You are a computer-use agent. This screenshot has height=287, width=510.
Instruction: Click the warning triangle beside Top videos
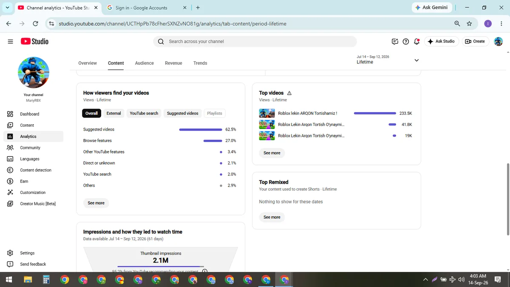click(289, 93)
